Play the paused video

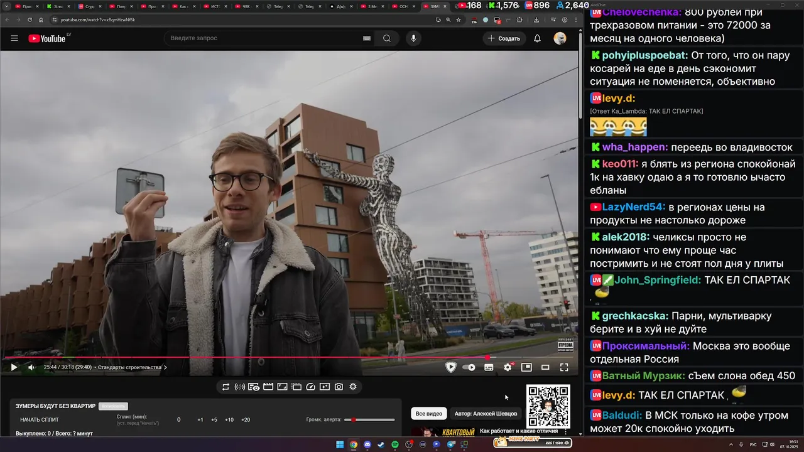click(14, 367)
